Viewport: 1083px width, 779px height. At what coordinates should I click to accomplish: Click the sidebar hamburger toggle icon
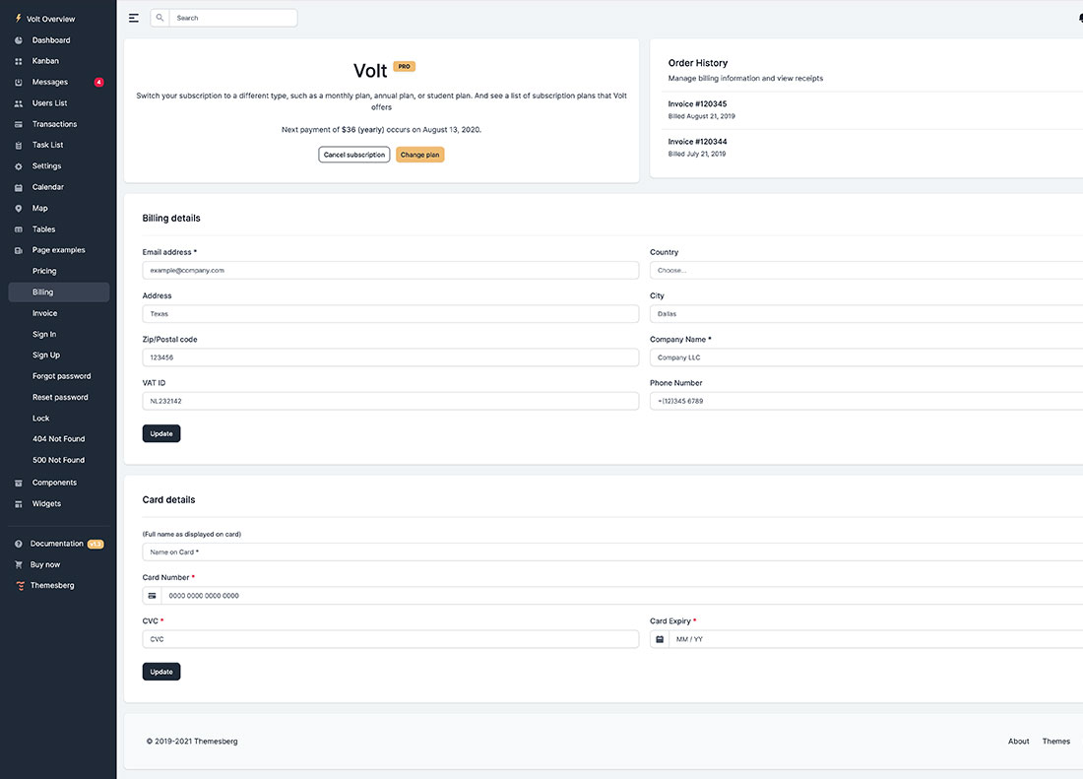[x=133, y=17]
